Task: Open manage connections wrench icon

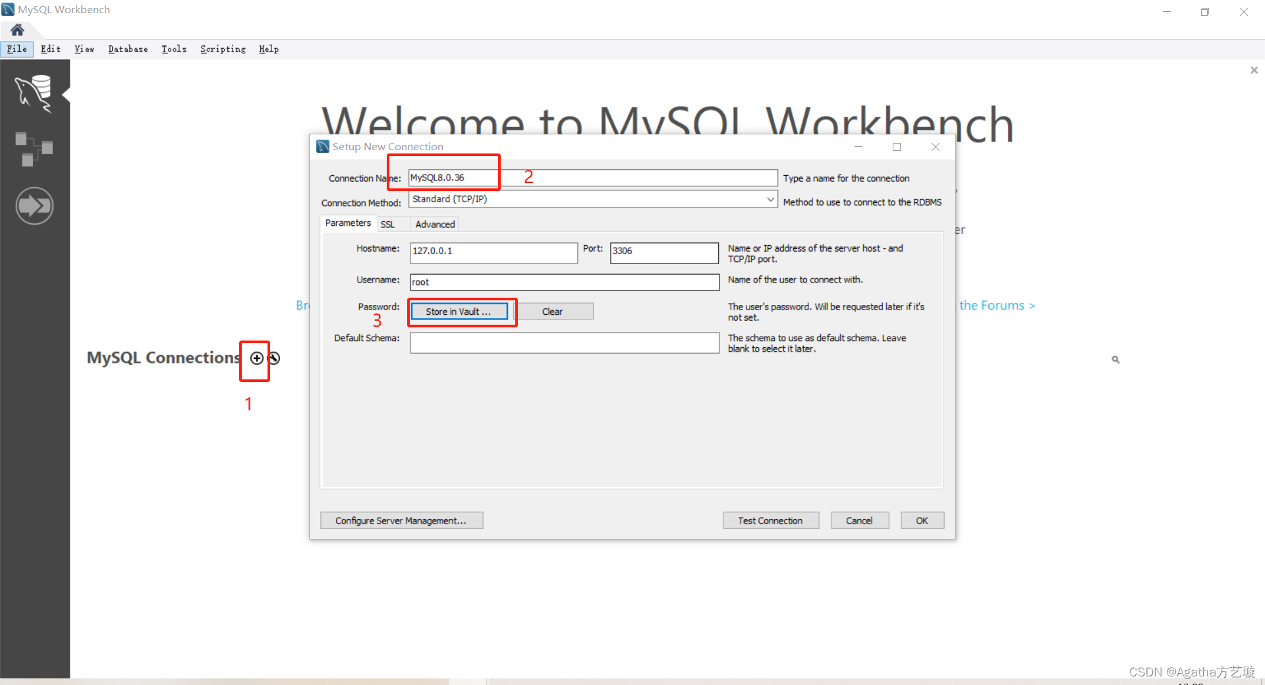Action: (274, 358)
